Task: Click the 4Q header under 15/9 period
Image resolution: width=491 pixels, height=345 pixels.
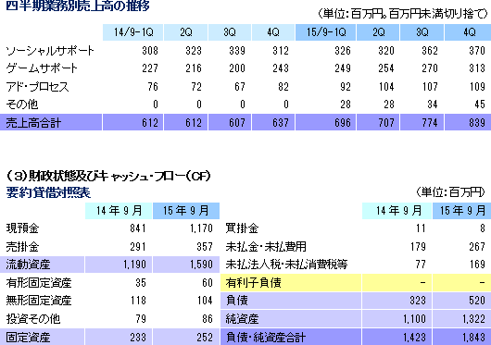Action: click(469, 32)
